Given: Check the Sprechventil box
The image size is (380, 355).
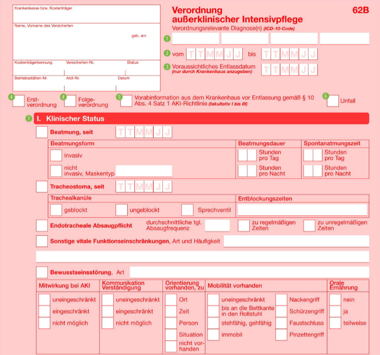Looking at the screenshot, I should [187, 210].
